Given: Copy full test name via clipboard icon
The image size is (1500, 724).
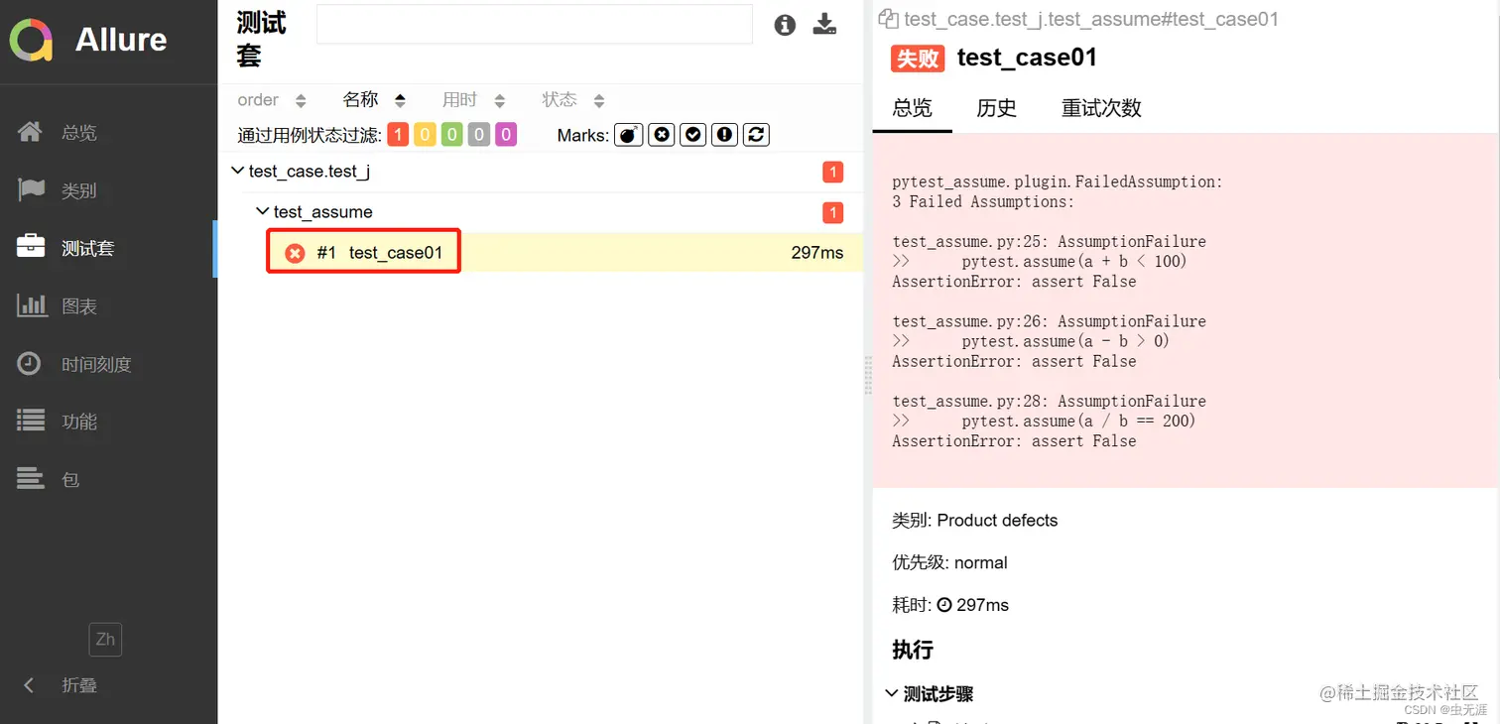Looking at the screenshot, I should tap(889, 19).
